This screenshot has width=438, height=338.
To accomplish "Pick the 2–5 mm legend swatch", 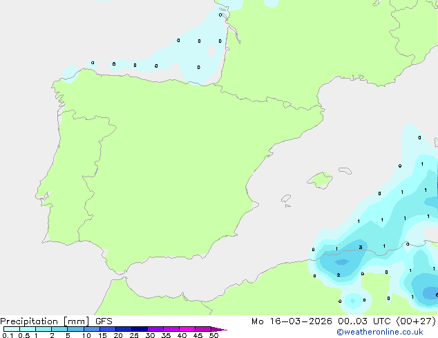I will point(59,329).
